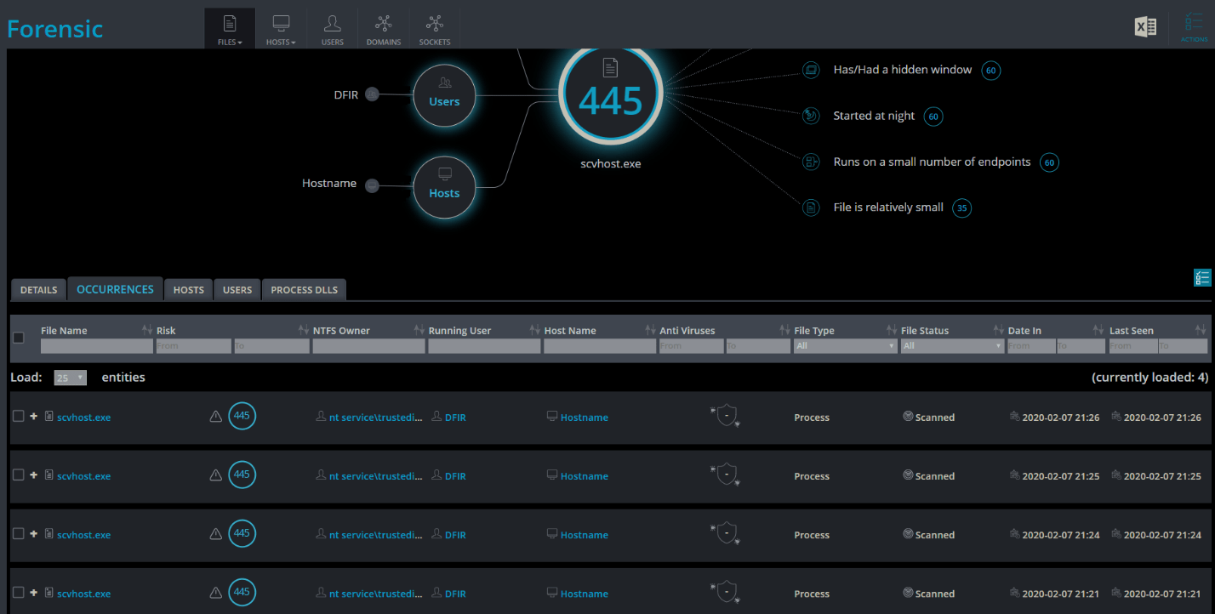Check the last scvhost.exe row checkbox
Viewport: 1215px width, 614px height.
tap(19, 593)
